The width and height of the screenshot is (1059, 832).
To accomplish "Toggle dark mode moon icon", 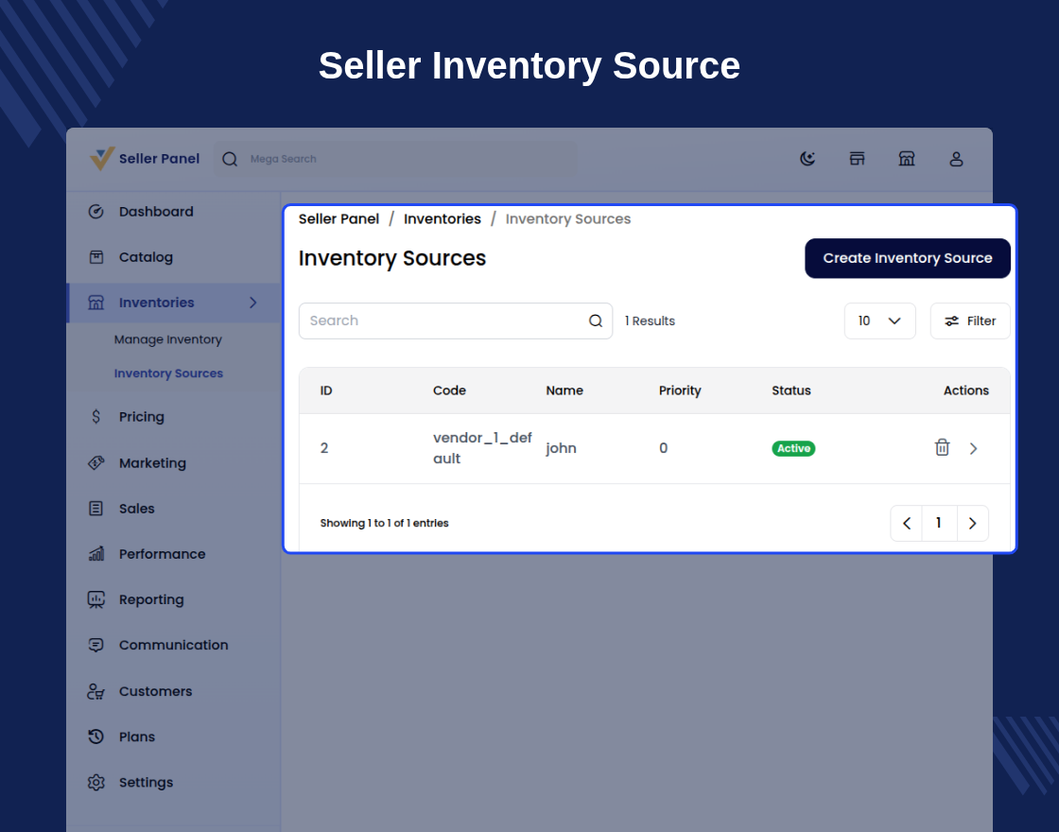I will (807, 159).
